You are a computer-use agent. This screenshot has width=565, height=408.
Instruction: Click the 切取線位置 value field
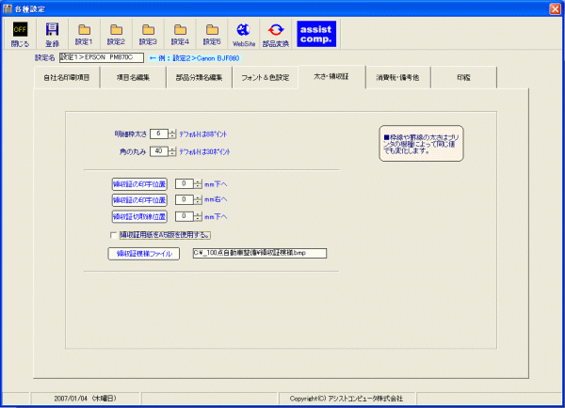(185, 216)
